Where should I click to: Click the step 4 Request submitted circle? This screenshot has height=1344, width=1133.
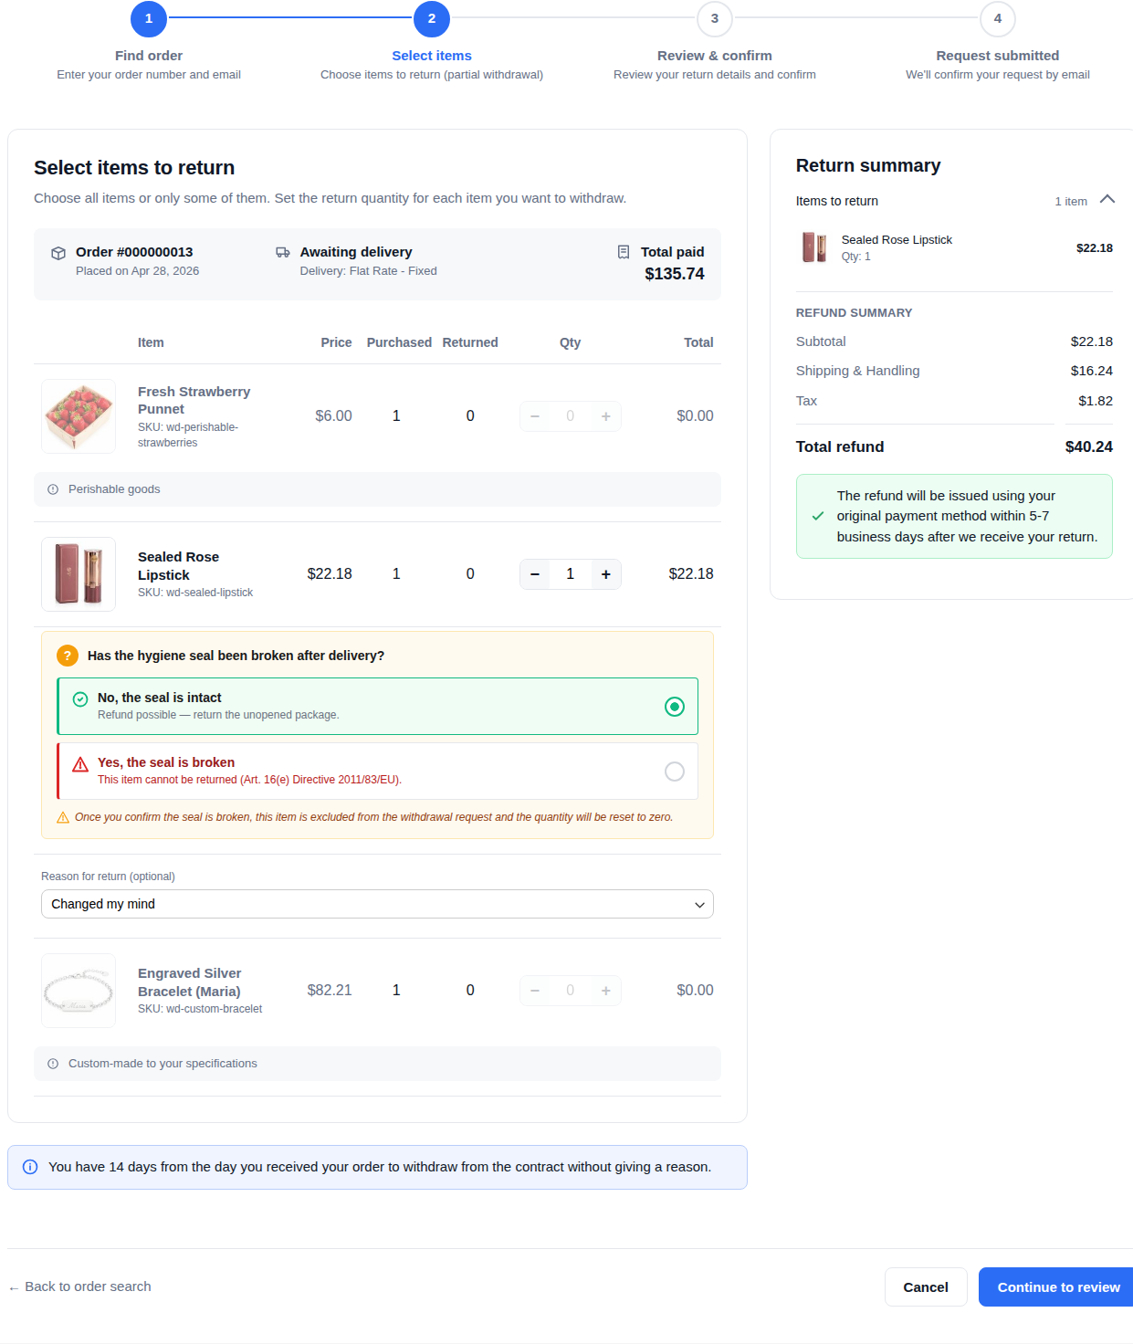pyautogui.click(x=998, y=18)
